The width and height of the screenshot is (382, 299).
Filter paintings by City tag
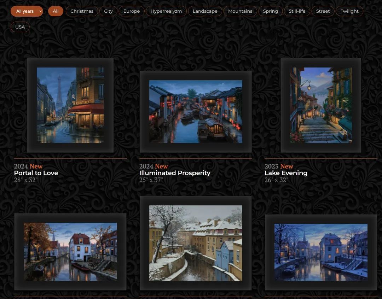pos(108,11)
